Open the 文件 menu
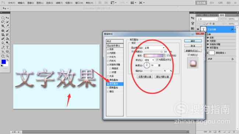The image size is (239, 134). [12, 3]
